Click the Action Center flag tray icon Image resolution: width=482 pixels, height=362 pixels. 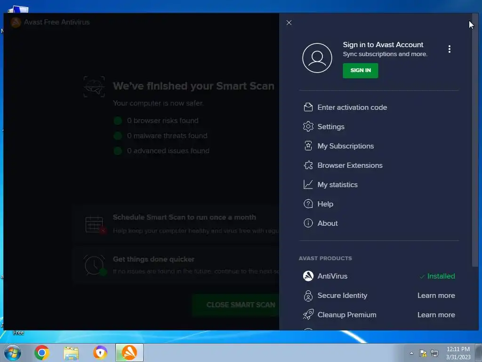[x=423, y=353]
